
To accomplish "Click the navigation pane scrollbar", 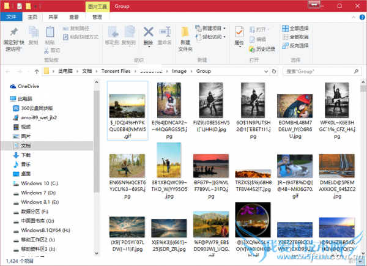I will pos(97,141).
